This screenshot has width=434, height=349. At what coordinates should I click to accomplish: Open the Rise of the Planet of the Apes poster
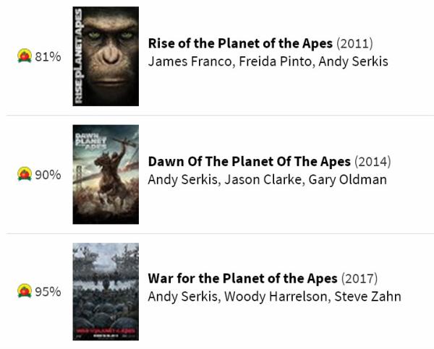tap(106, 56)
